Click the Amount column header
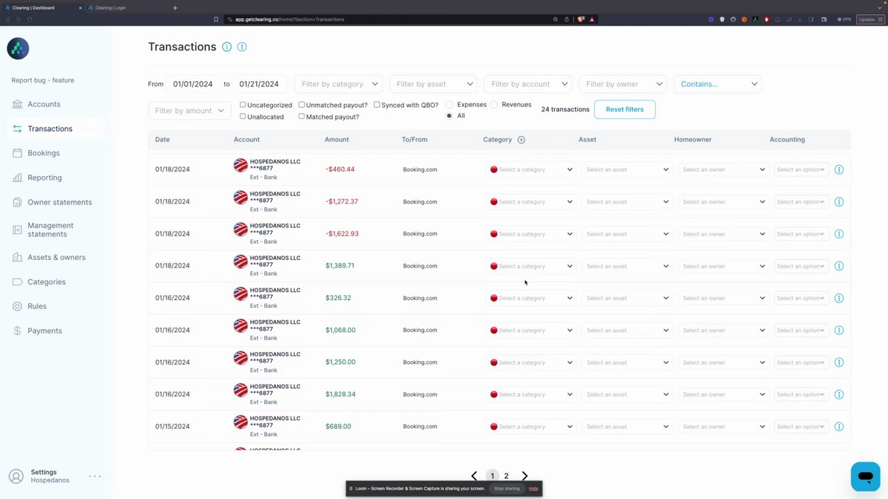 pos(336,140)
